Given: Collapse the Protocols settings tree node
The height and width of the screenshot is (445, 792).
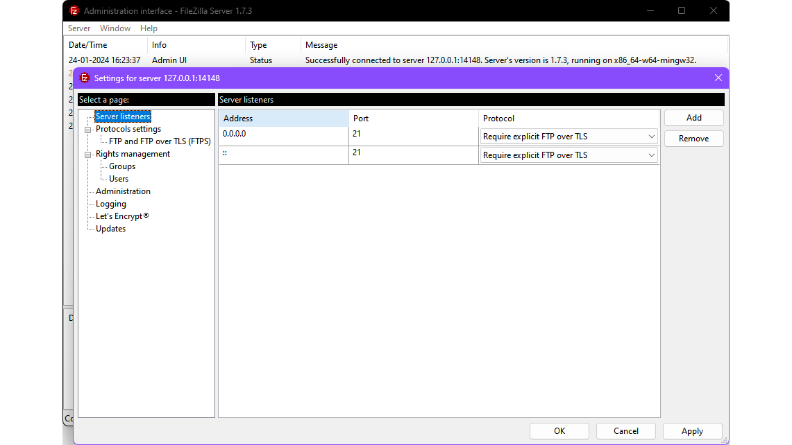Looking at the screenshot, I should click(x=88, y=130).
